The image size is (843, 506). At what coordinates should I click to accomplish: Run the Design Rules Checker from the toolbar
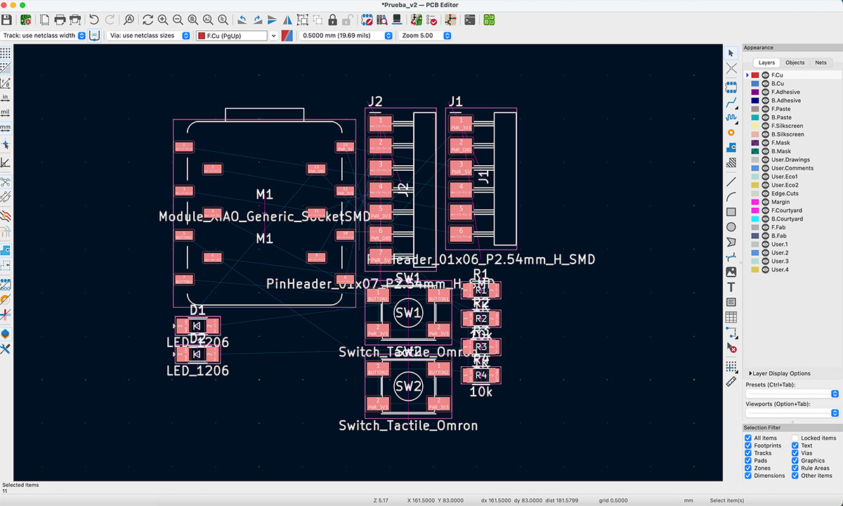pyautogui.click(x=431, y=20)
